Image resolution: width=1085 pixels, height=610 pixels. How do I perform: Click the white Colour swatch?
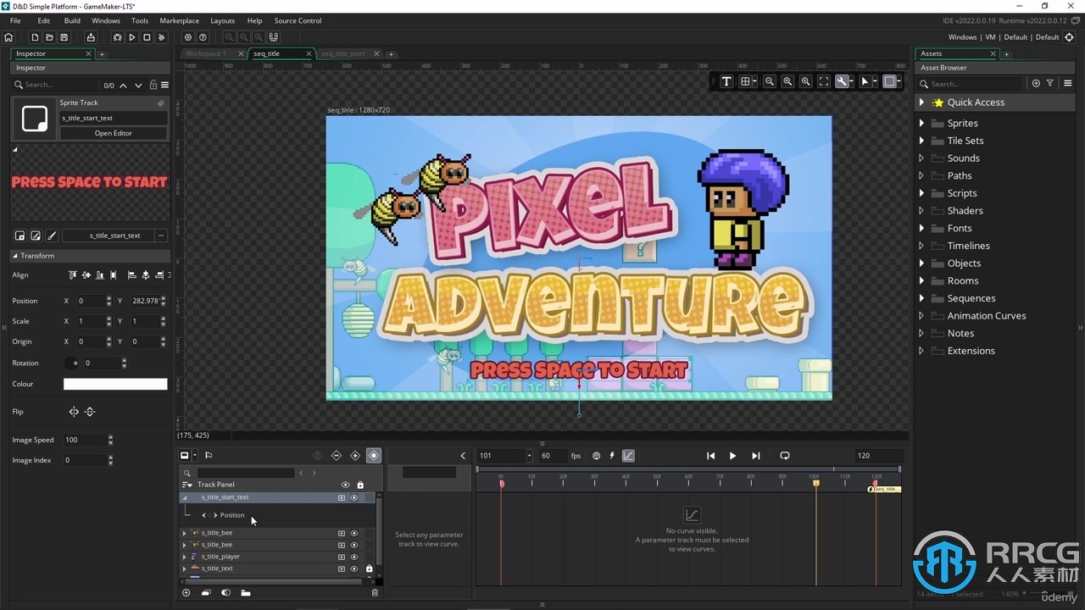point(115,384)
